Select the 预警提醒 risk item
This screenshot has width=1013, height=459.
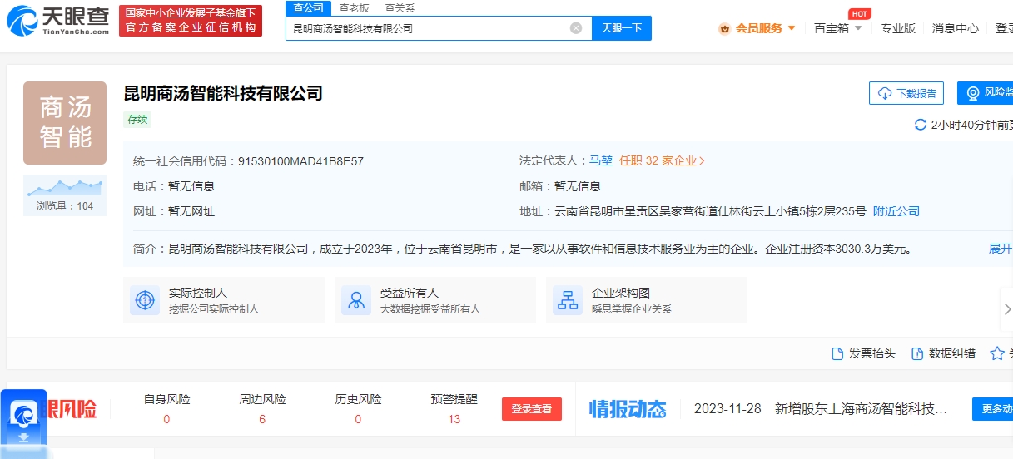454,408
